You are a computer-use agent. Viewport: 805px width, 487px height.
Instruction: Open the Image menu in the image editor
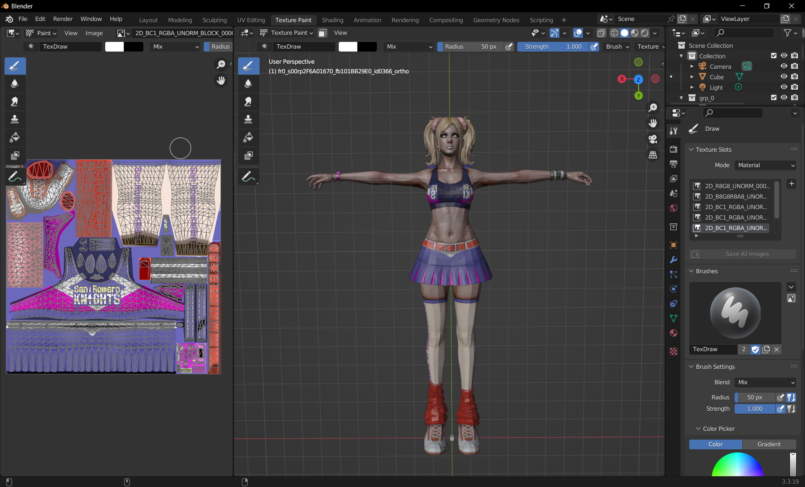94,33
